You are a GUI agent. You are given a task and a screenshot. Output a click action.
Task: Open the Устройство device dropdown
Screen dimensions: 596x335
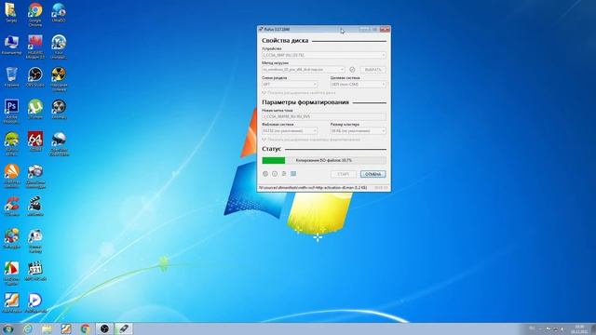tap(324, 55)
